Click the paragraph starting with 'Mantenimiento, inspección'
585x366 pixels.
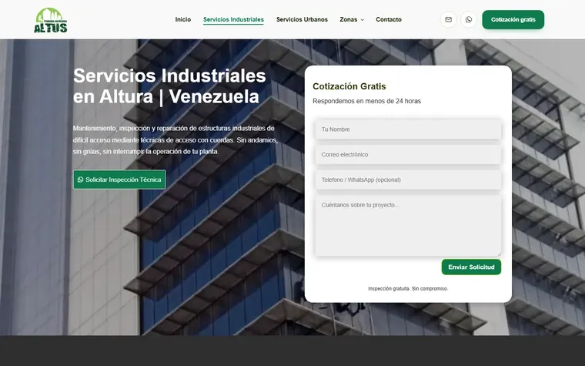click(x=175, y=139)
